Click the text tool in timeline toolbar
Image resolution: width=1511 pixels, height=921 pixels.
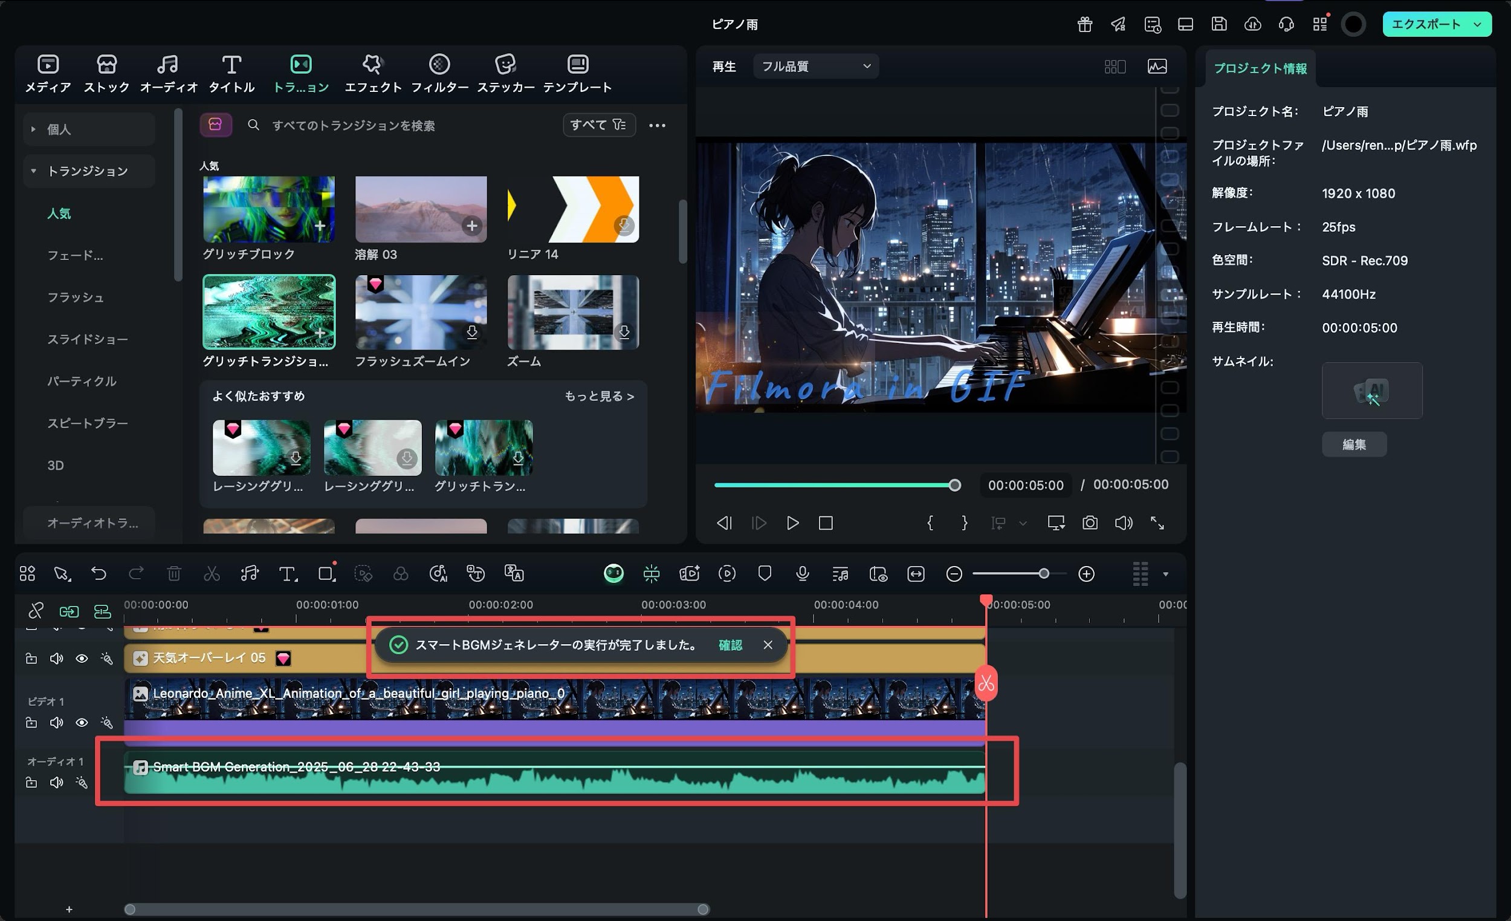288,574
